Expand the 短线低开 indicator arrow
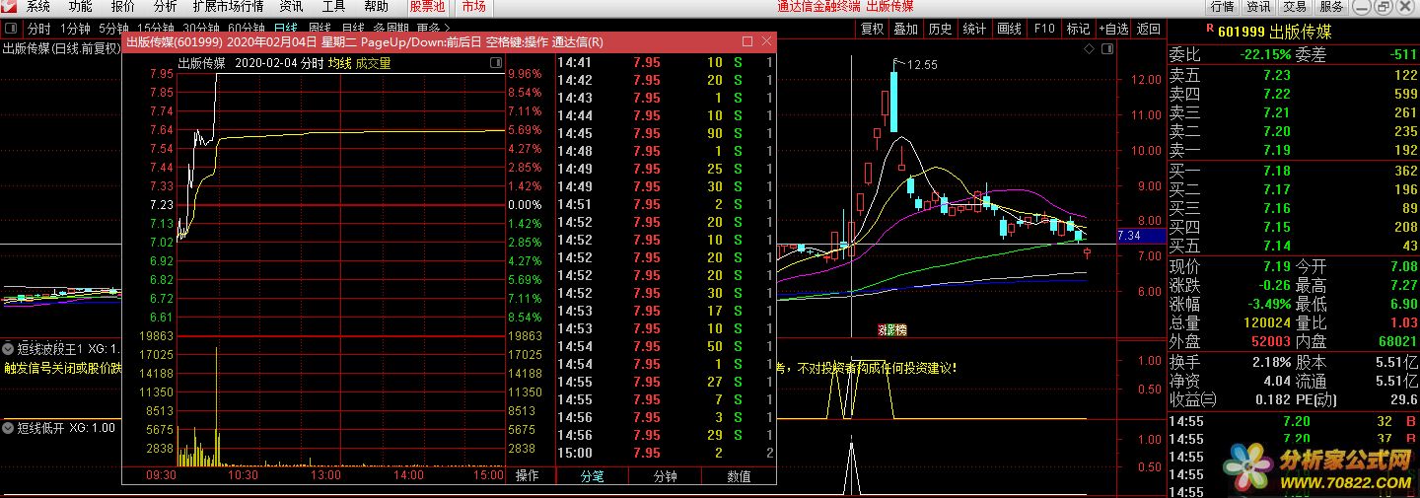The image size is (1420, 498). click(8, 428)
